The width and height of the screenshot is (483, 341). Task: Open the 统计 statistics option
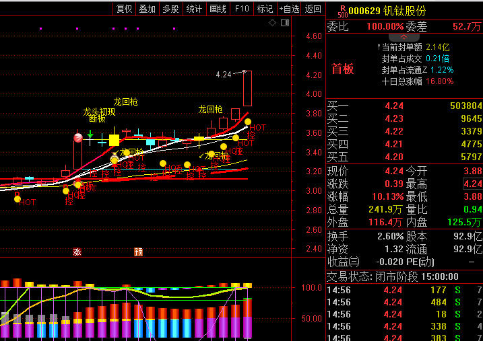(194, 9)
